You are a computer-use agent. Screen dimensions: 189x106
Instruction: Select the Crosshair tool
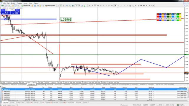(118, 6)
